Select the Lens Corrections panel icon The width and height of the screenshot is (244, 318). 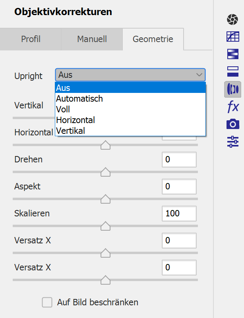(x=232, y=89)
